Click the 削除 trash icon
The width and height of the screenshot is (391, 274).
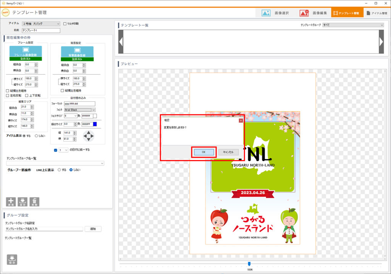34,202
